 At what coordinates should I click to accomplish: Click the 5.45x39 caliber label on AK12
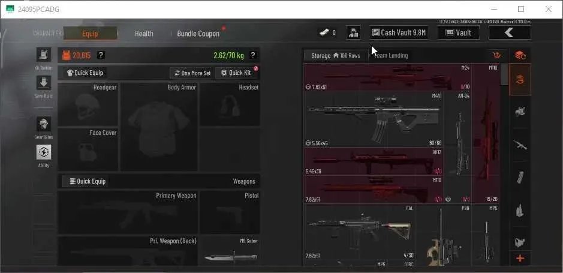[x=313, y=172]
